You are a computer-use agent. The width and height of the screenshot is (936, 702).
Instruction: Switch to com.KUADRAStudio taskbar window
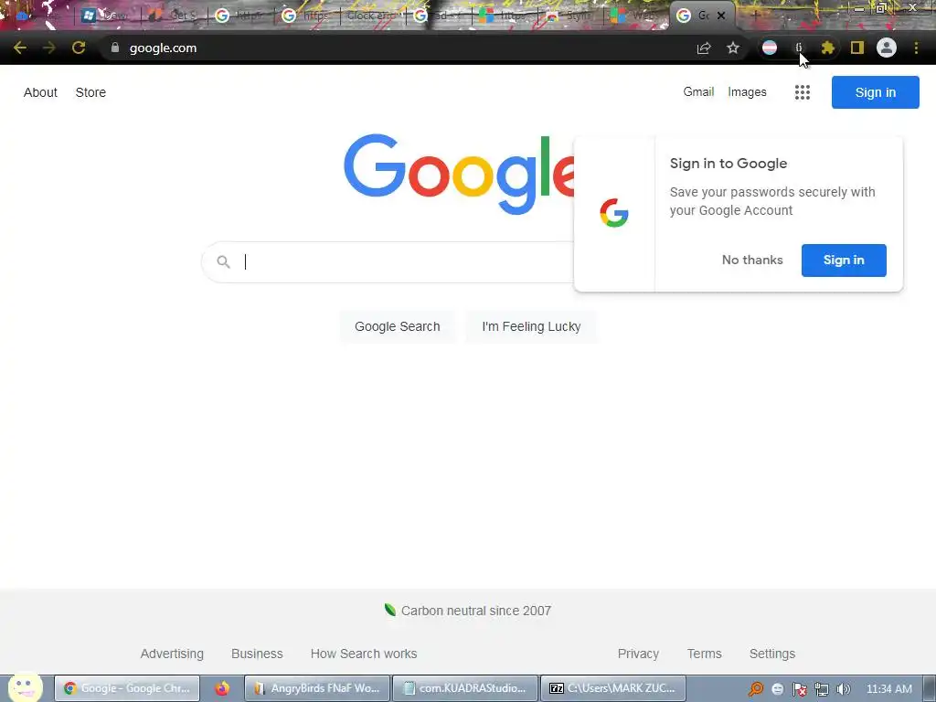pyautogui.click(x=465, y=688)
